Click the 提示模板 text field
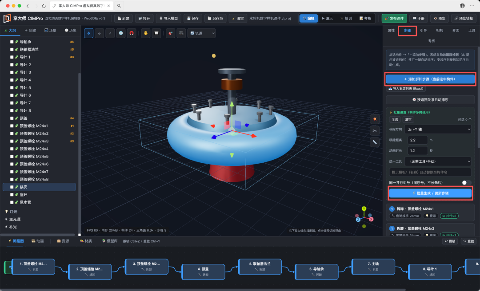The width and height of the screenshot is (480, 291). (x=430, y=172)
